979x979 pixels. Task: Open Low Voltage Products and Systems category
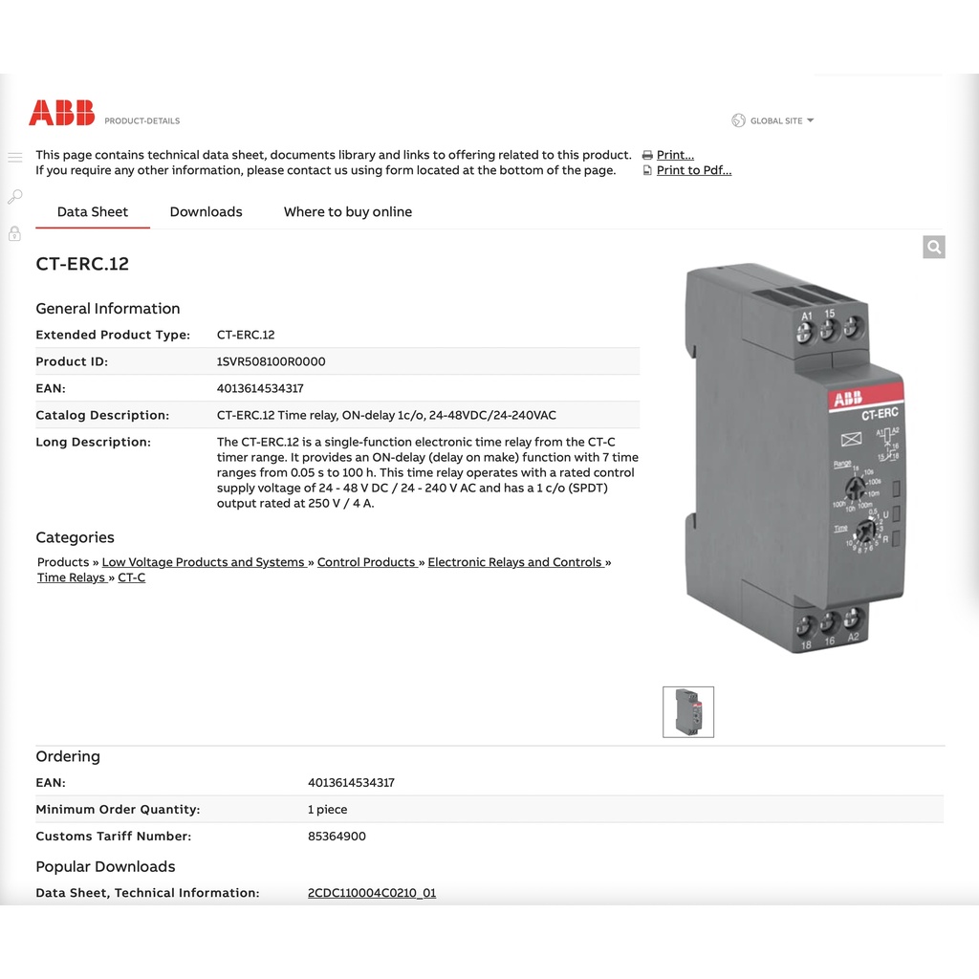point(204,562)
